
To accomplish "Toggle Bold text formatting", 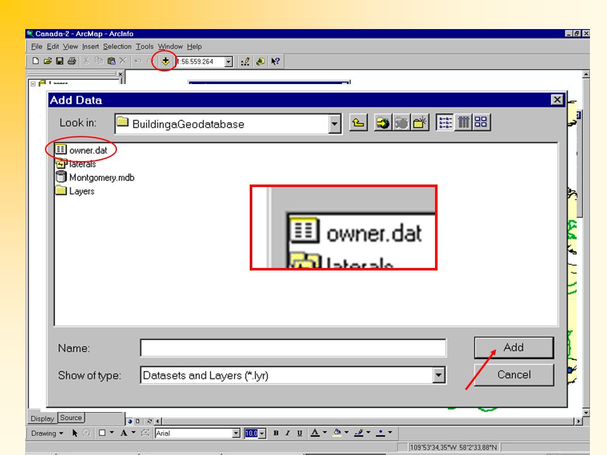I will tap(276, 433).
